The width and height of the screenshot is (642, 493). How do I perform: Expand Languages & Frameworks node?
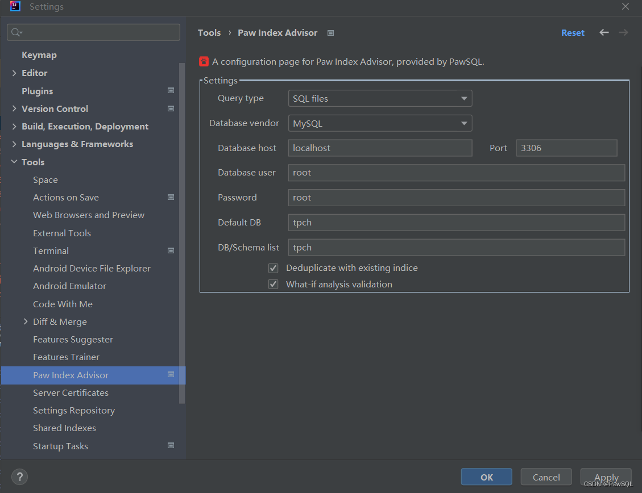point(14,144)
